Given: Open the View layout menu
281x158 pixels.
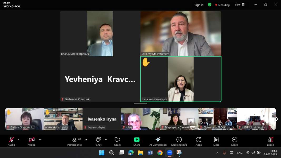Looking at the screenshot, I should click(x=240, y=5).
